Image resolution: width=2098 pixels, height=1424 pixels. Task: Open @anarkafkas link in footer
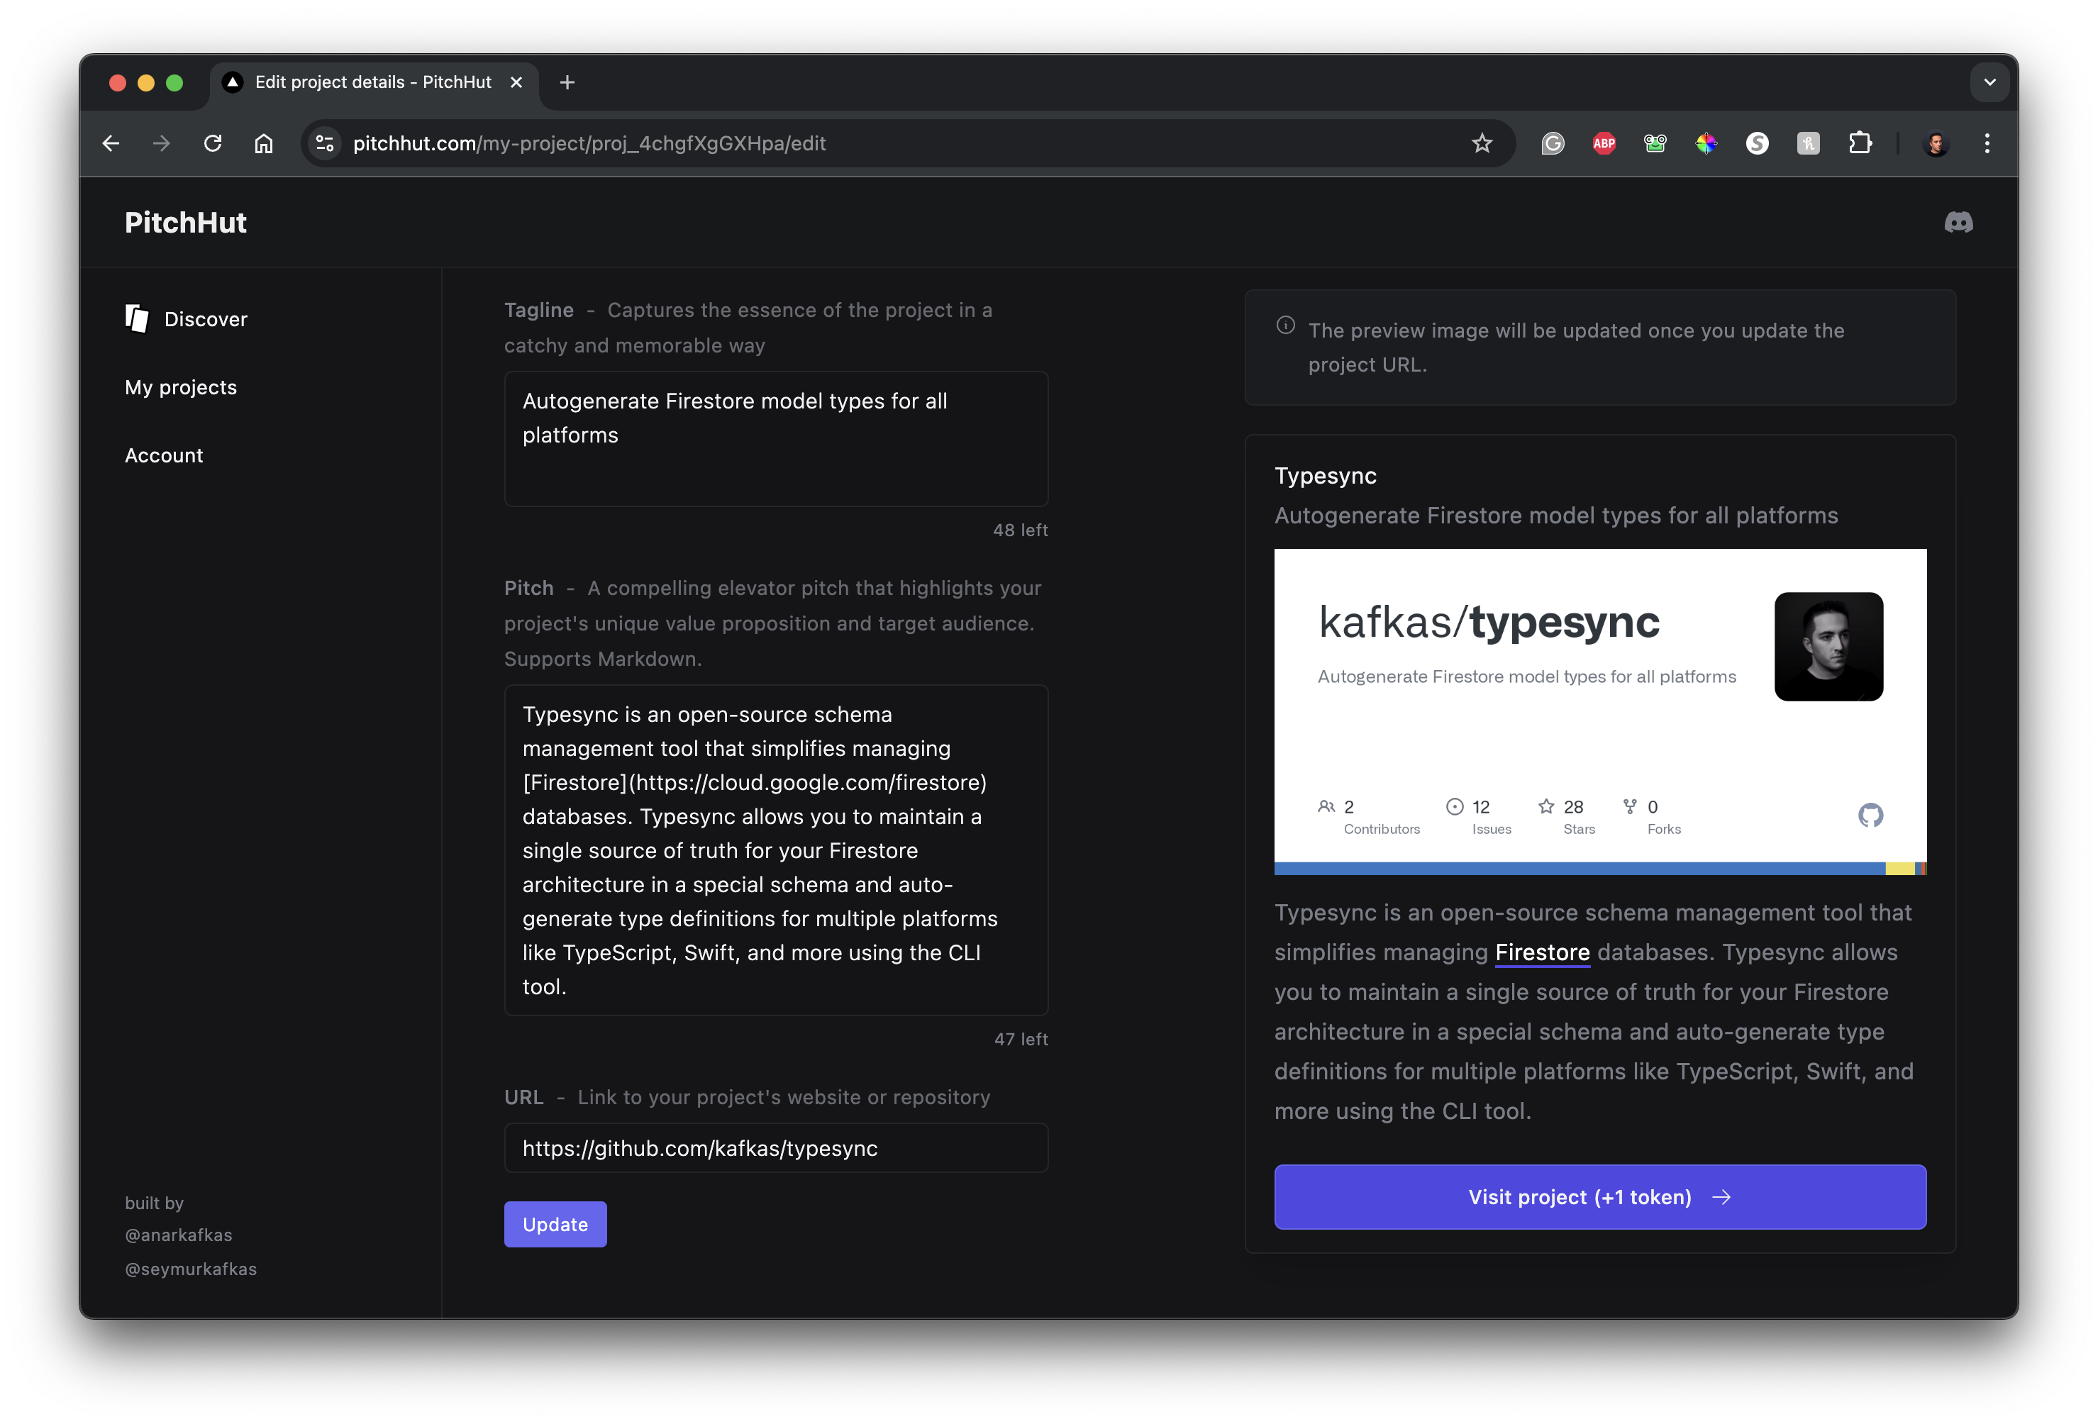click(x=179, y=1235)
